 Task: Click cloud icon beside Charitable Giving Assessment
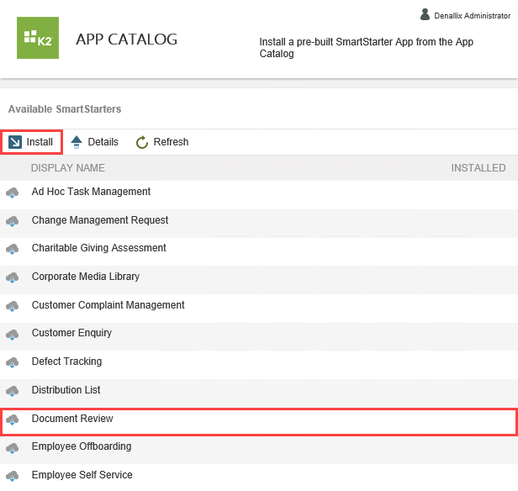point(13,249)
